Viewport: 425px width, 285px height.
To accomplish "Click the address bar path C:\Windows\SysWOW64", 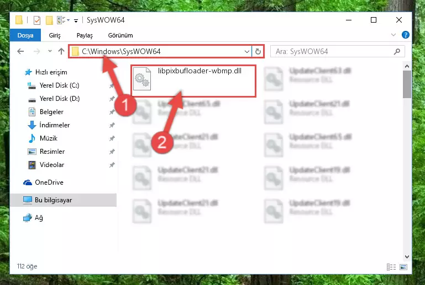I will click(x=121, y=51).
